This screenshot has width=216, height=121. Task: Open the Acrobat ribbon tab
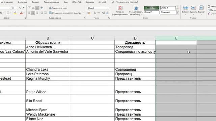click(102, 2)
